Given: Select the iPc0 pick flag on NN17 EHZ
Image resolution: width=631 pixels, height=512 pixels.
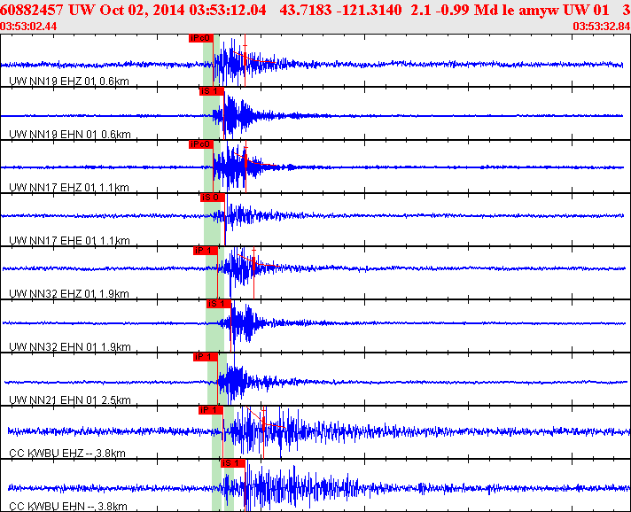Looking at the screenshot, I should 201,144.
